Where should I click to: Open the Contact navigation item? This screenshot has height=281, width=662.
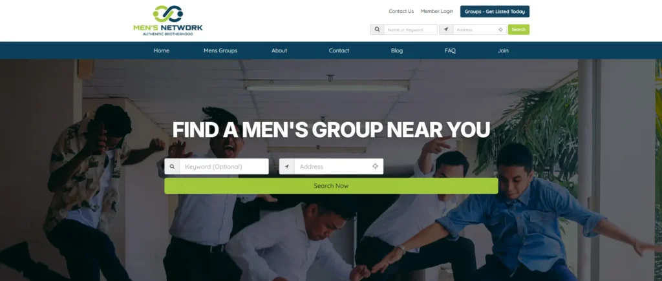(x=339, y=50)
